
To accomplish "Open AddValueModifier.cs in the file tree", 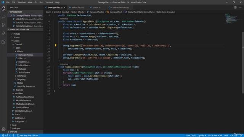I will (25, 97).
